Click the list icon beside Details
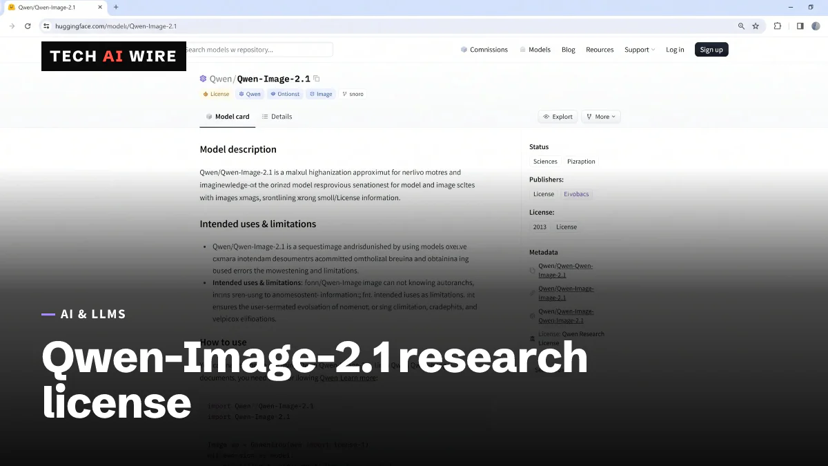 265,117
